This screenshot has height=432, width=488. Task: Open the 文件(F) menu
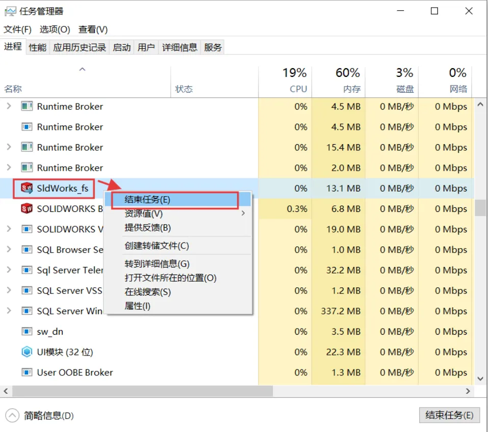click(x=17, y=30)
